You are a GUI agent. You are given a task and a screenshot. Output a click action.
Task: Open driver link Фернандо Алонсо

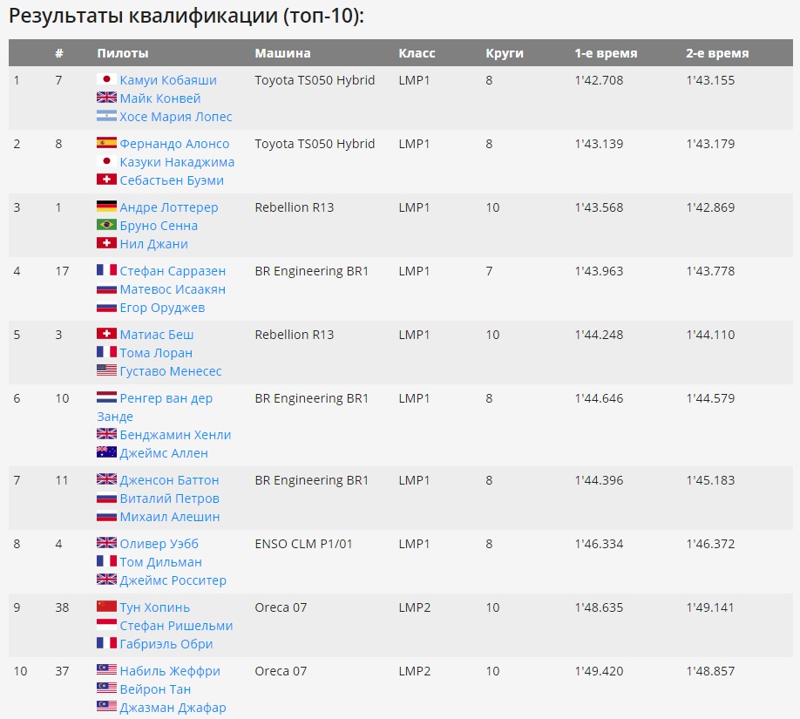tap(174, 144)
